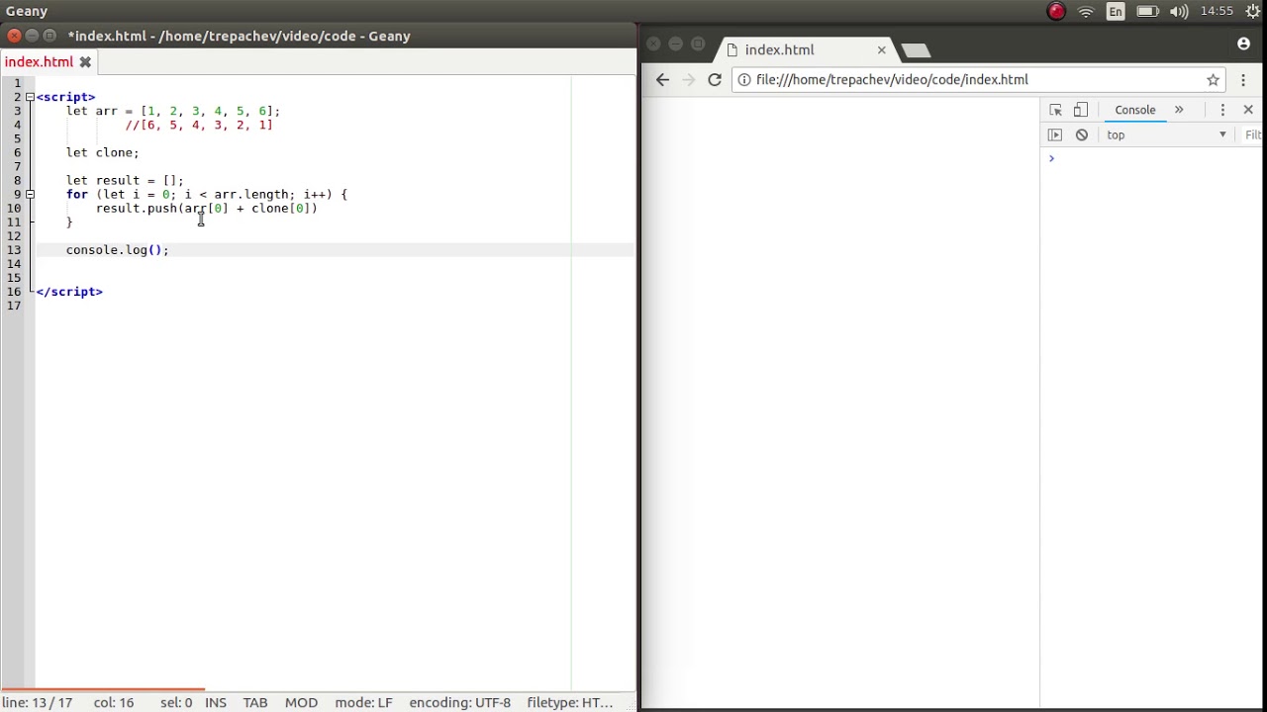Click the closing script tag line

pos(69,291)
